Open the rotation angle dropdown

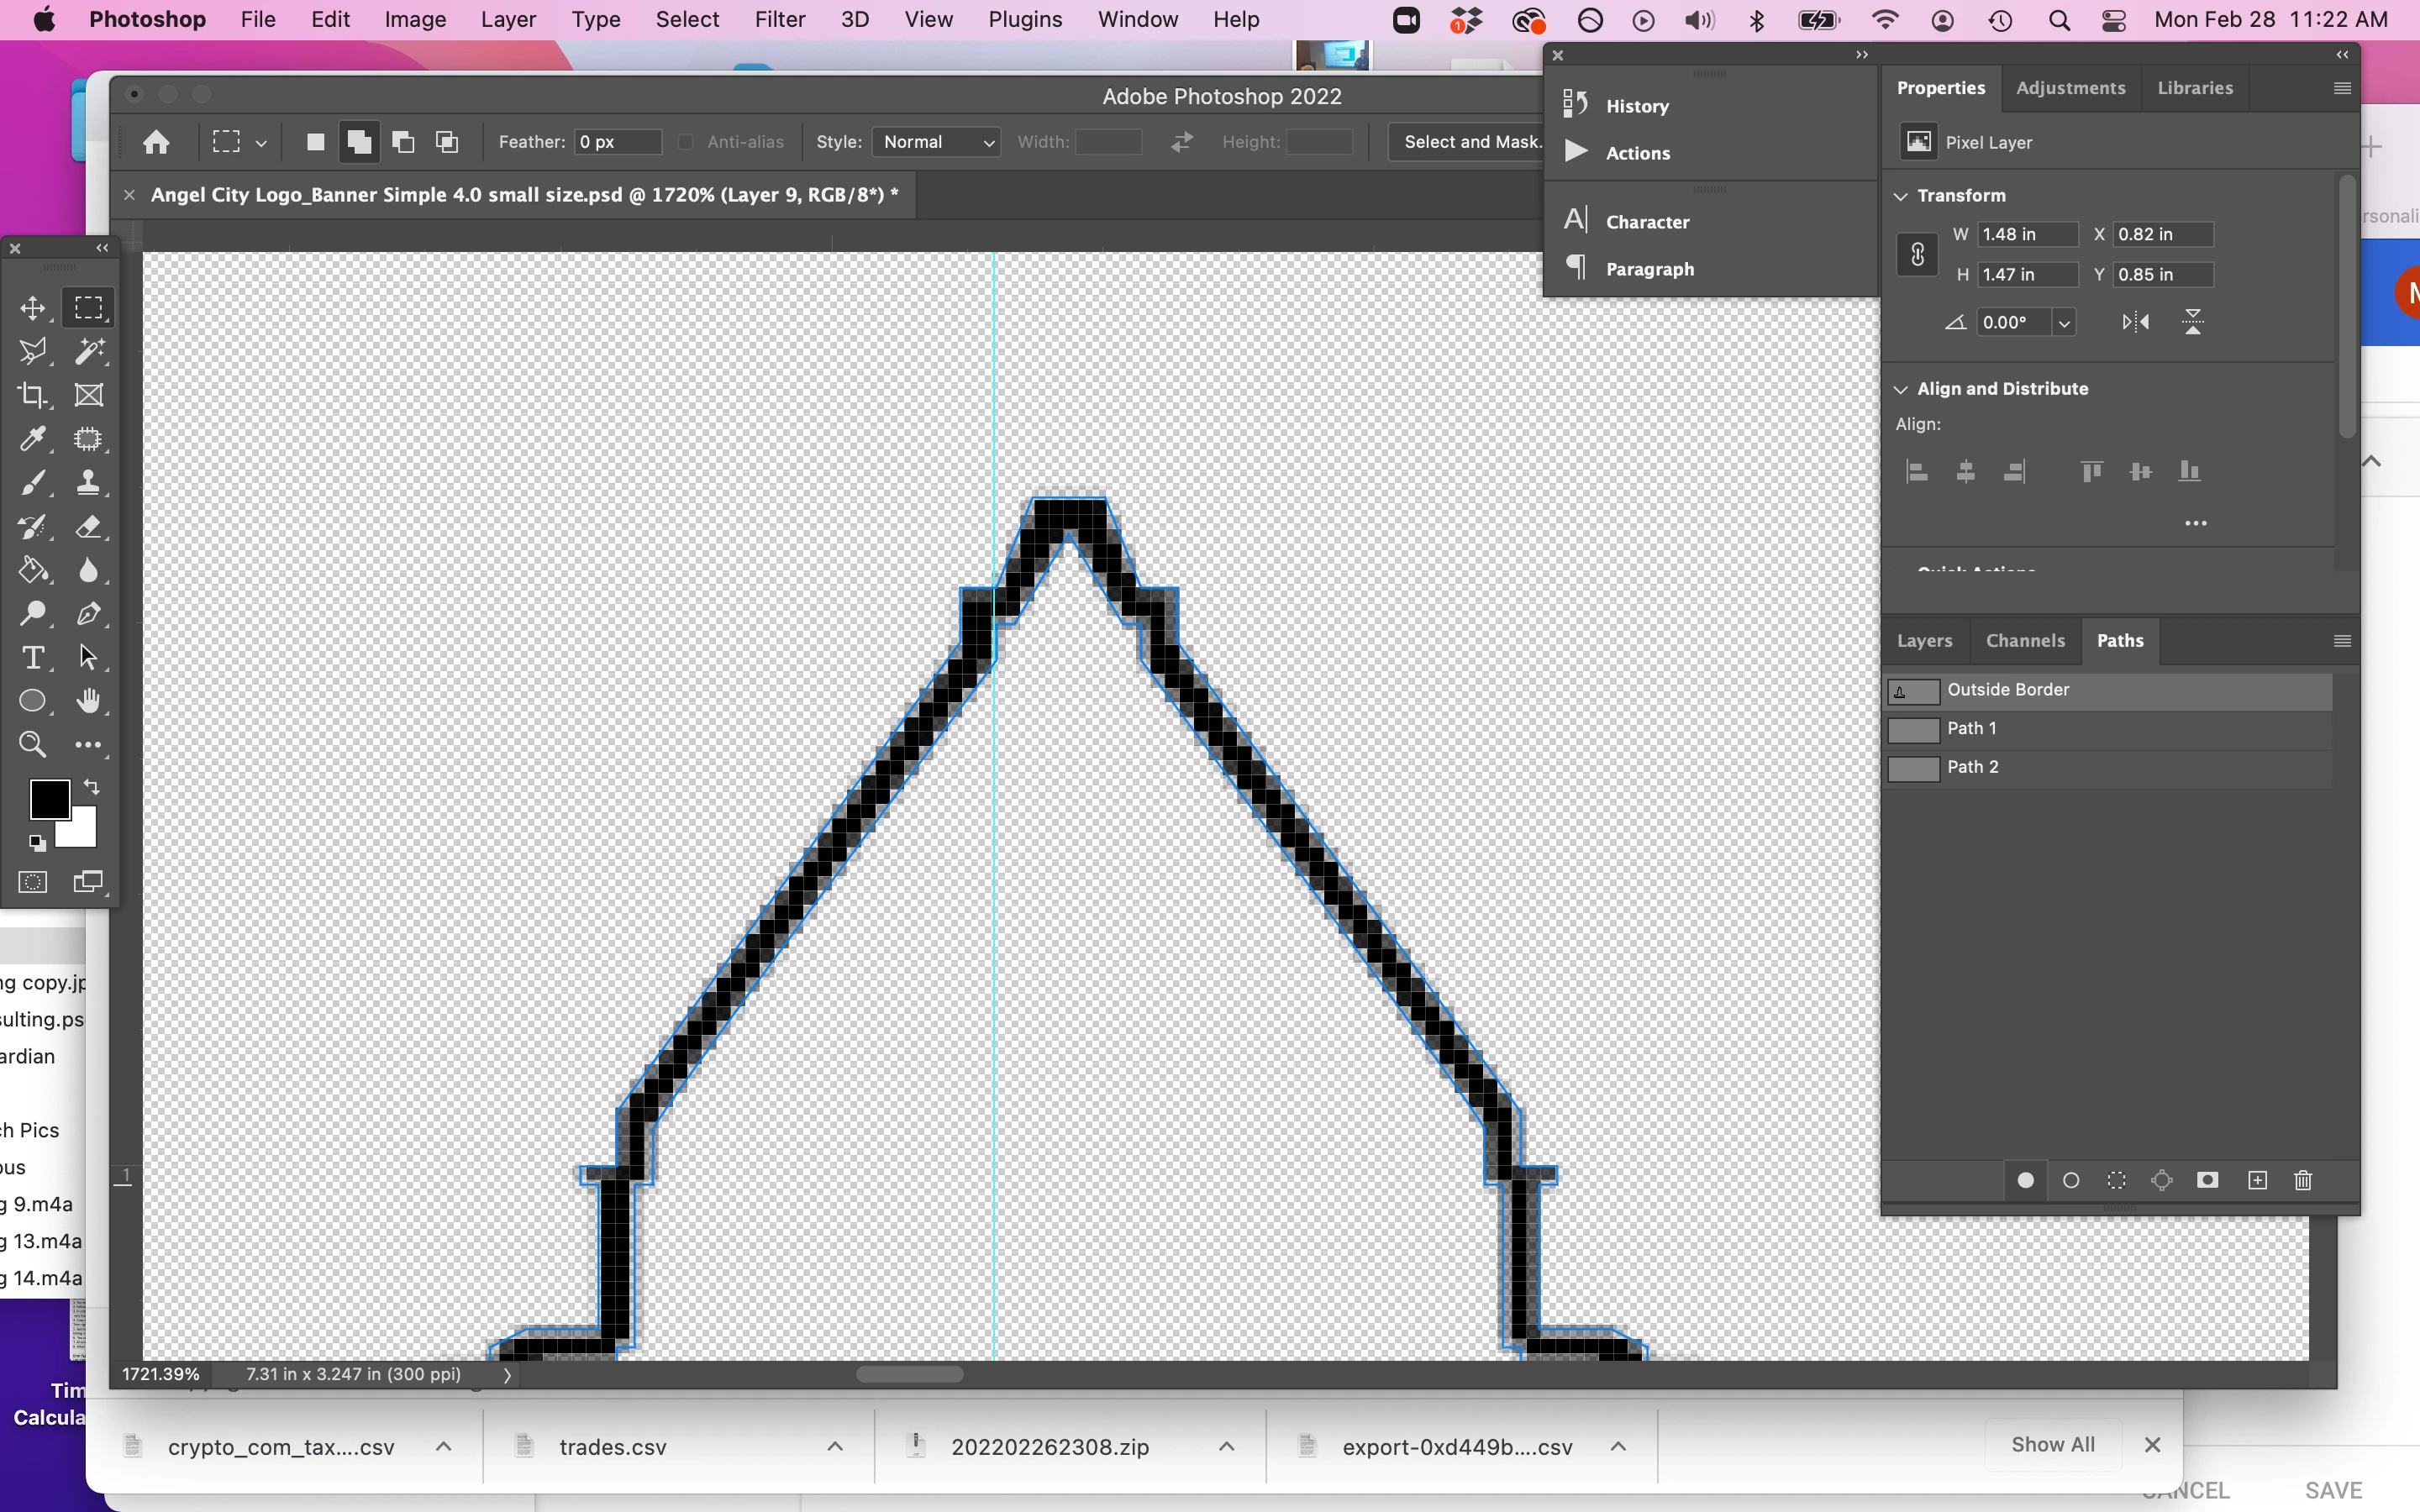(x=2063, y=323)
